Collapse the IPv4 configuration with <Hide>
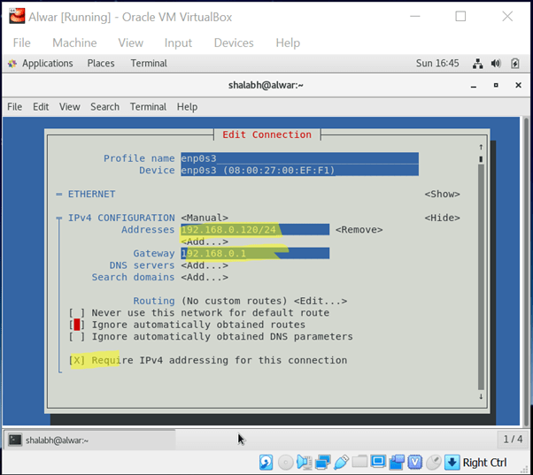 tap(442, 218)
